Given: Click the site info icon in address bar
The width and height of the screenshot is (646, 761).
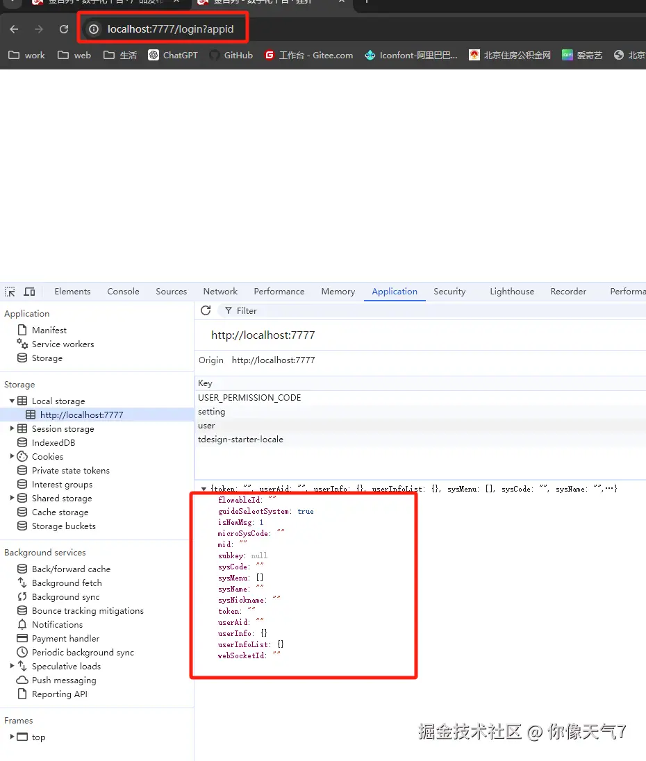Looking at the screenshot, I should [x=94, y=29].
